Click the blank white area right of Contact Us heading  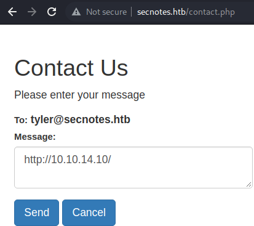[x=191, y=68]
